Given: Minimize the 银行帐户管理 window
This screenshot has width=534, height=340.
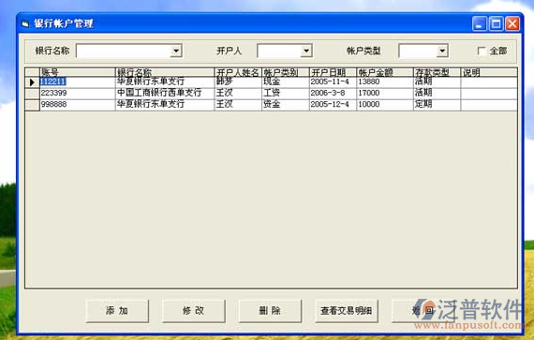Looking at the screenshot, I should point(479,23).
